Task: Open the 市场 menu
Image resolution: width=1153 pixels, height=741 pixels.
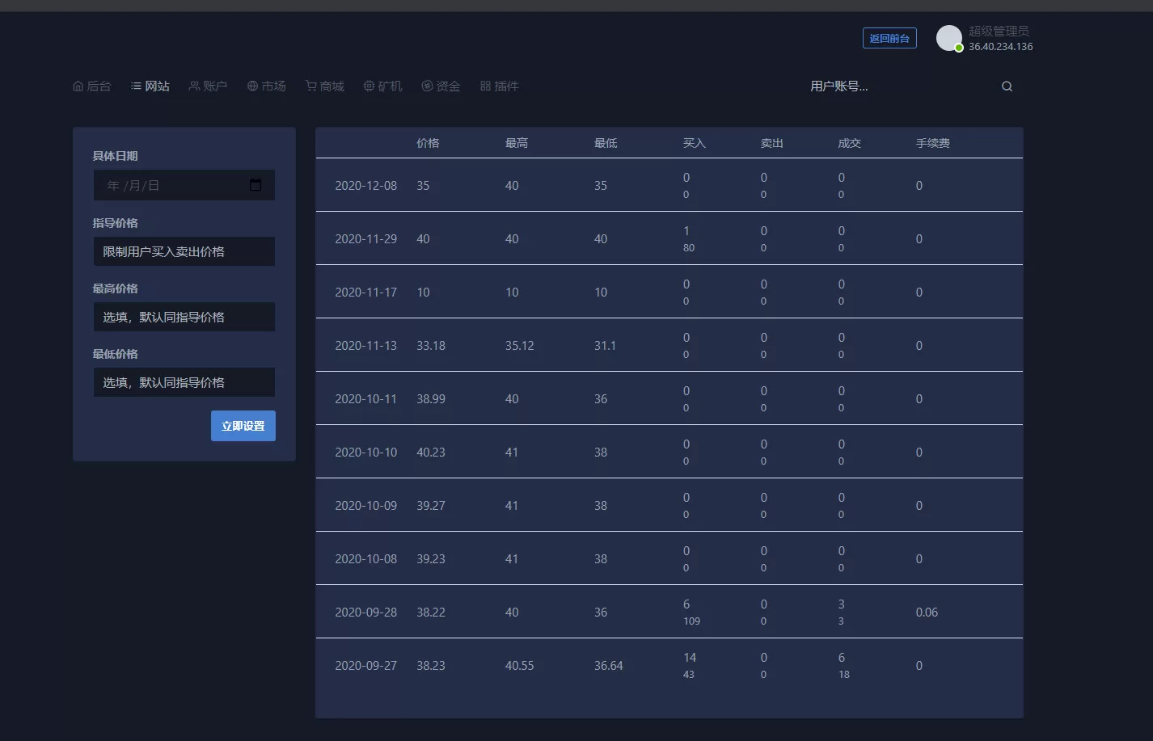Action: (x=267, y=86)
